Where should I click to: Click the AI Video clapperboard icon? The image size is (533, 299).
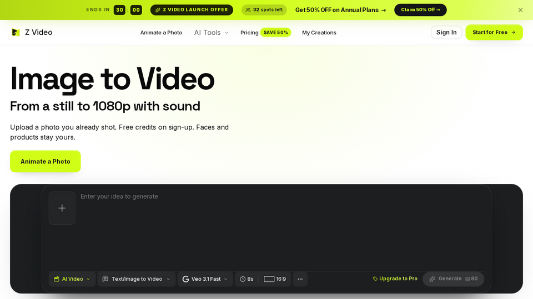click(57, 279)
